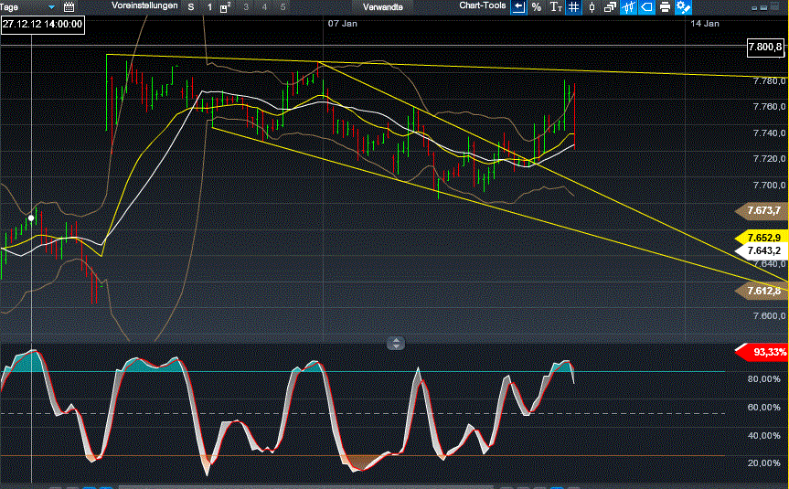The height and width of the screenshot is (489, 789).
Task: Select preset number 1
Action: pyautogui.click(x=208, y=6)
